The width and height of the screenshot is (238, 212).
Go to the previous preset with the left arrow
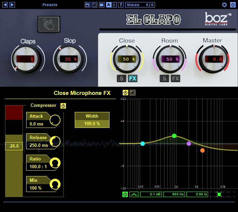(5, 5)
